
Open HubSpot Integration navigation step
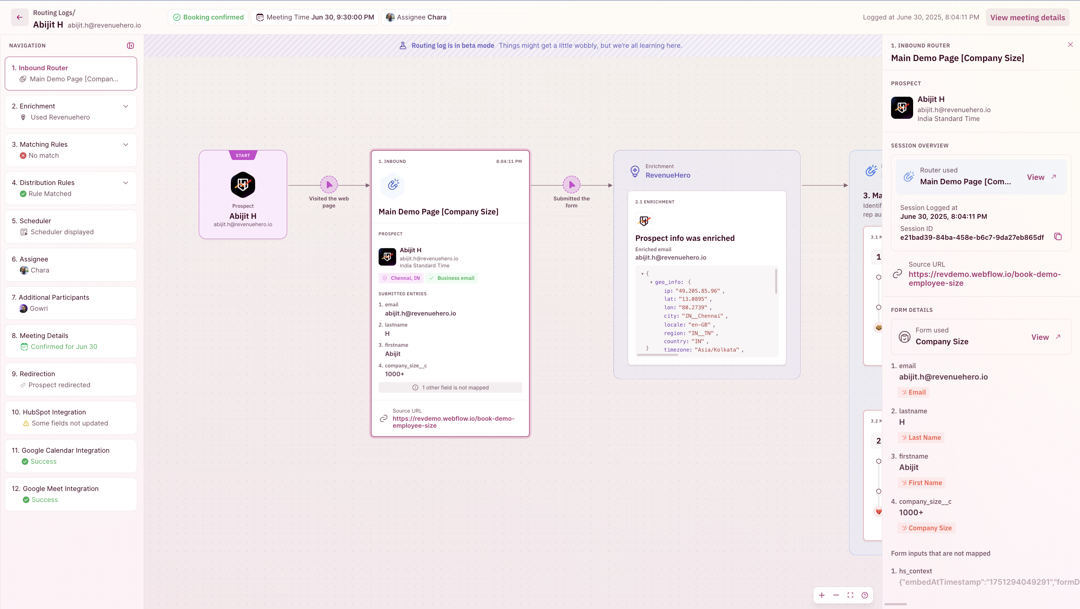coord(71,418)
